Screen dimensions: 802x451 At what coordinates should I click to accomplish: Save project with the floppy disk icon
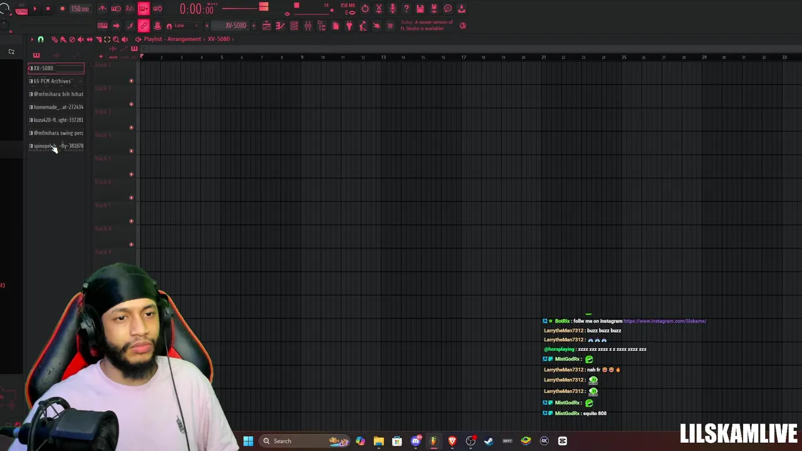point(420,9)
